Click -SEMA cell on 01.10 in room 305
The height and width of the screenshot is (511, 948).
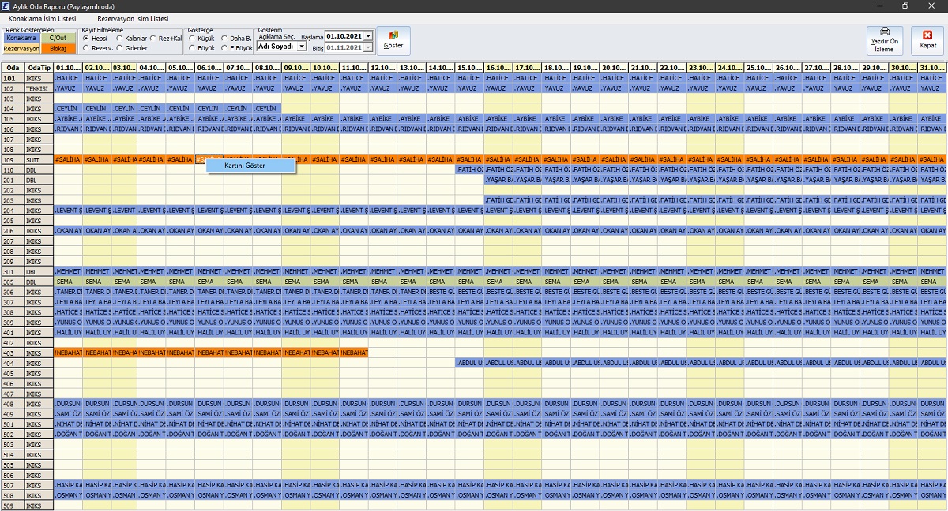tap(68, 282)
